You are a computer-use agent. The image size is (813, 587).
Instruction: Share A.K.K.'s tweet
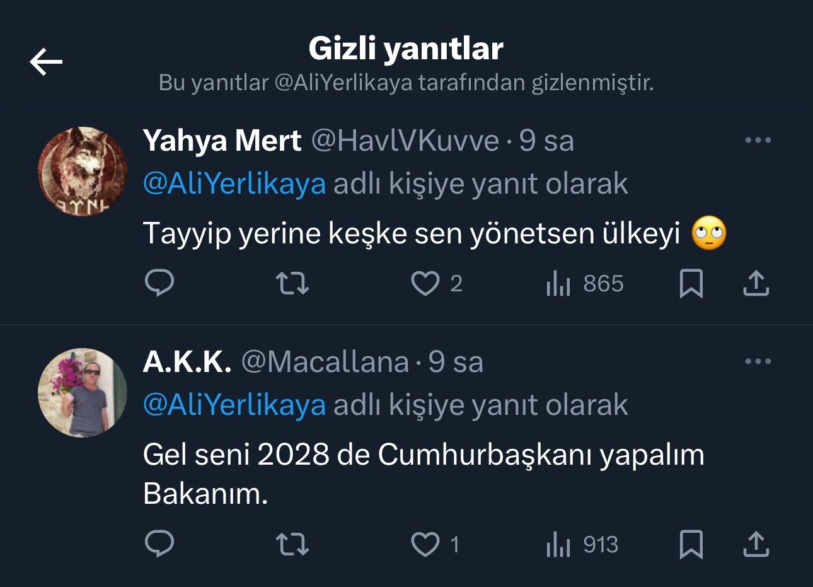756,544
